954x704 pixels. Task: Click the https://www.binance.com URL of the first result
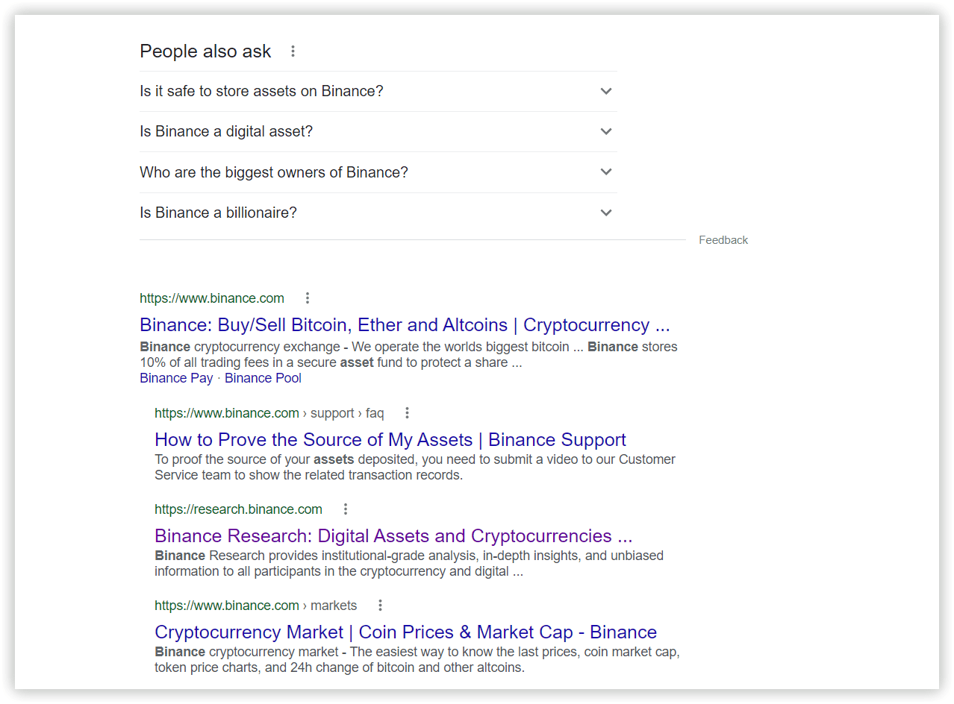tap(212, 298)
